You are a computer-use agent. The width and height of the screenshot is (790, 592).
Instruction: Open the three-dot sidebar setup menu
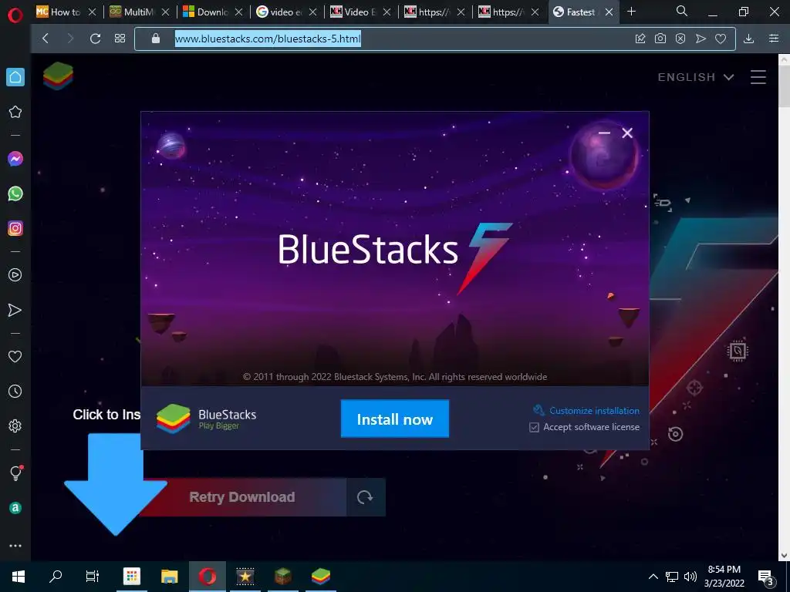point(15,546)
